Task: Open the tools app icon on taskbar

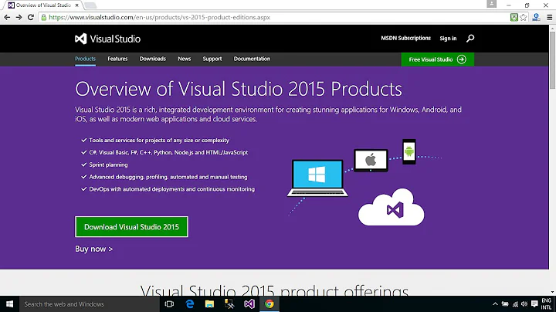Action: (x=229, y=304)
